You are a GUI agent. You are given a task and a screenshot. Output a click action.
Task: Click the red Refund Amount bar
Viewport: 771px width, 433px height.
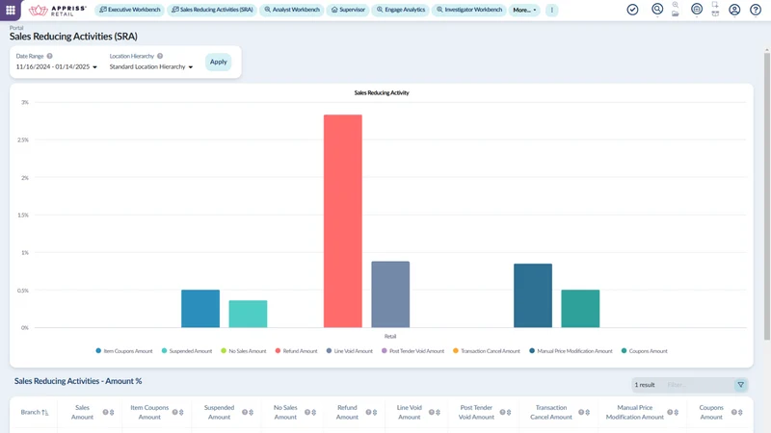343,221
